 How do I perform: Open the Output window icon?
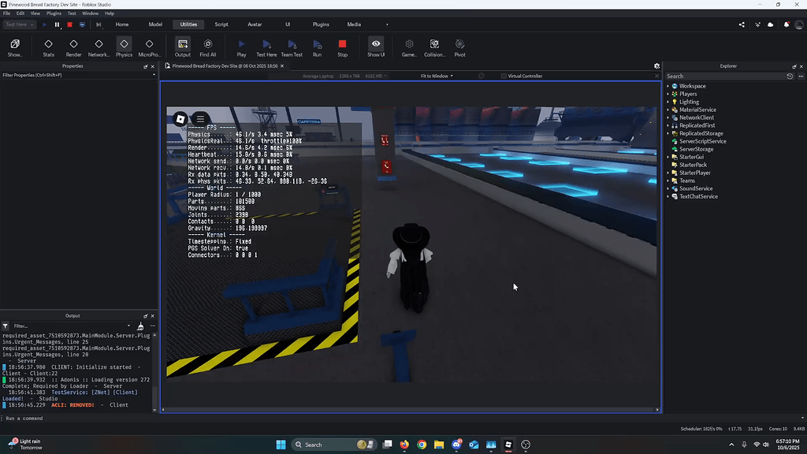click(x=182, y=45)
